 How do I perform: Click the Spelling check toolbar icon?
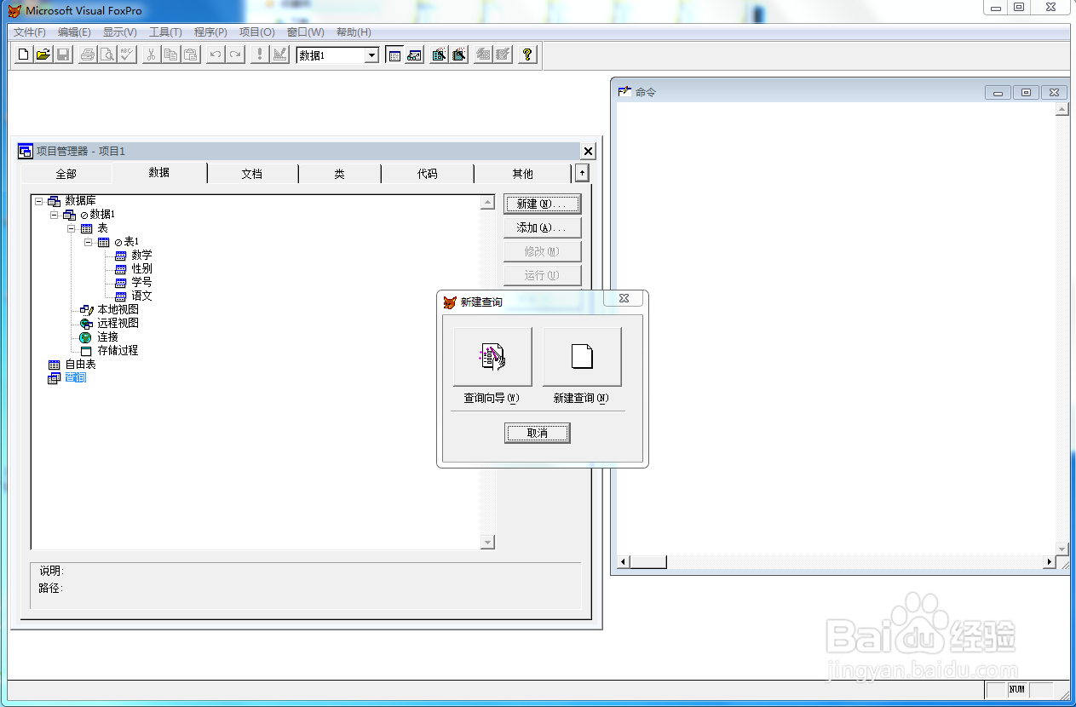[126, 55]
